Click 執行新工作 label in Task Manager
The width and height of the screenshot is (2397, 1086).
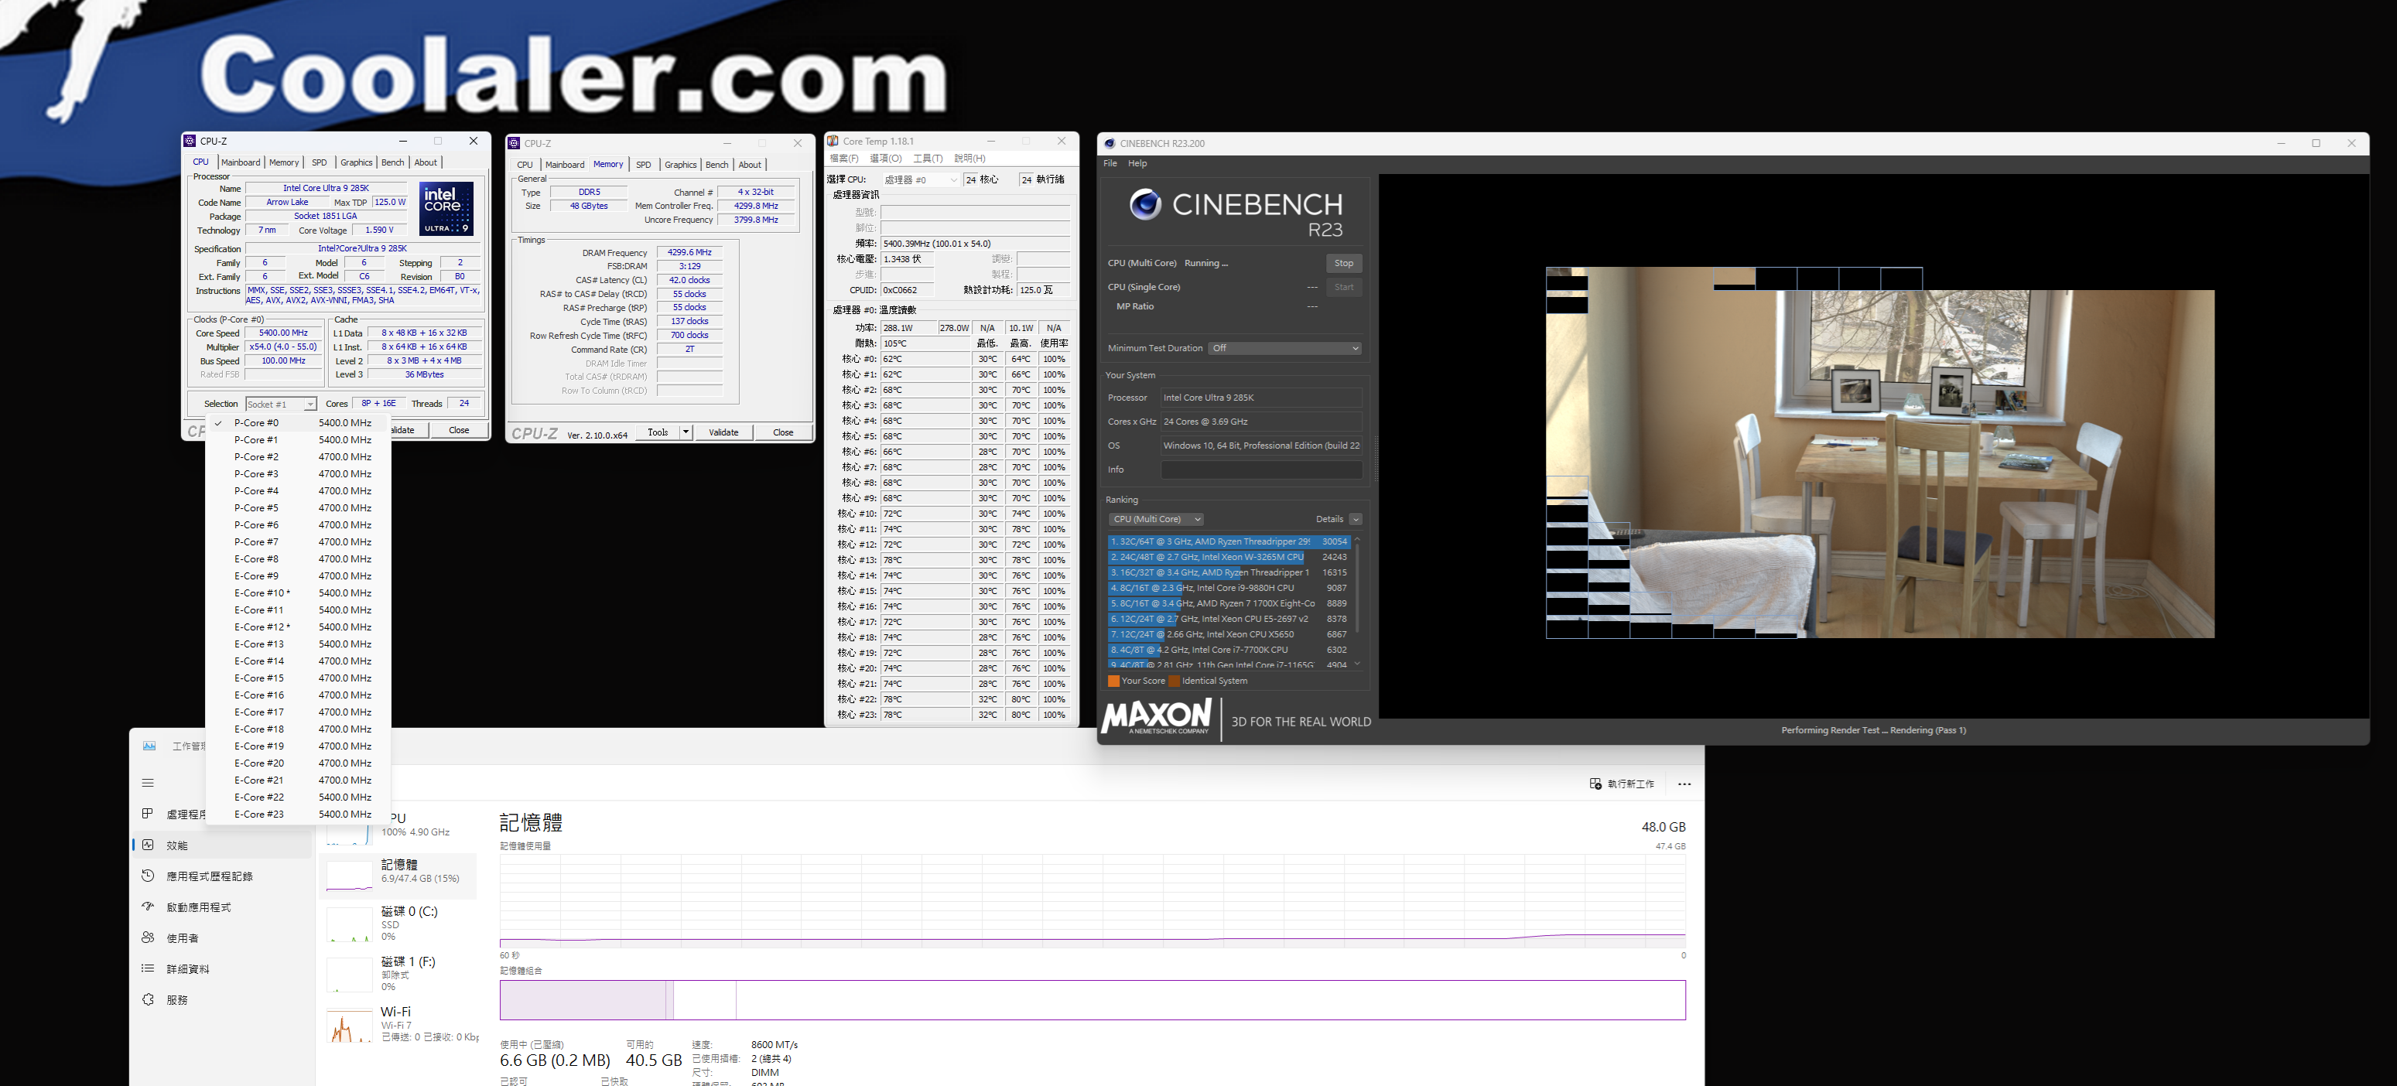pos(1631,784)
